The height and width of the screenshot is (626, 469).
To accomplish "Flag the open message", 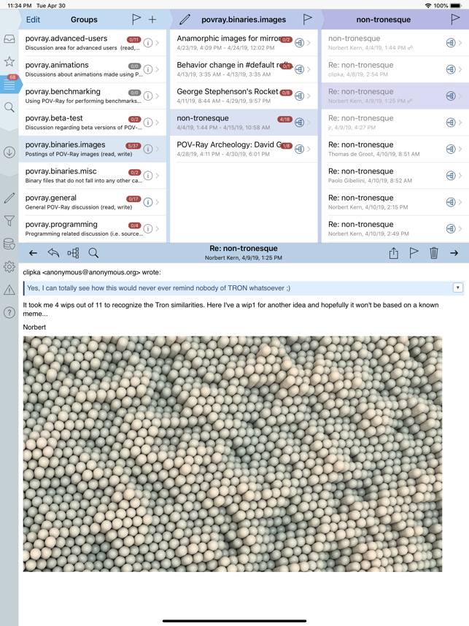I will click(x=414, y=252).
